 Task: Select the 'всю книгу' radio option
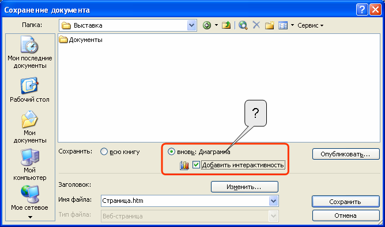coord(104,152)
